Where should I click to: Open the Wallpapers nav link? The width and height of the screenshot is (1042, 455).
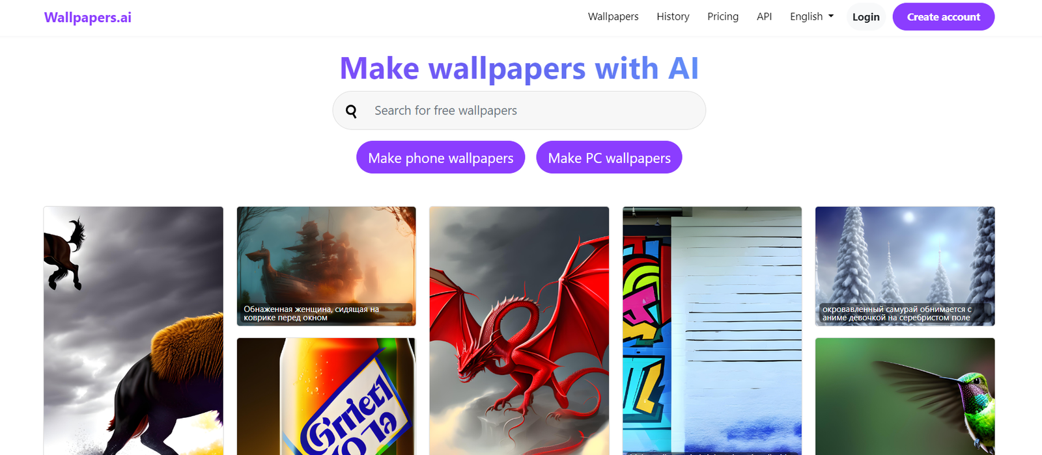tap(613, 17)
